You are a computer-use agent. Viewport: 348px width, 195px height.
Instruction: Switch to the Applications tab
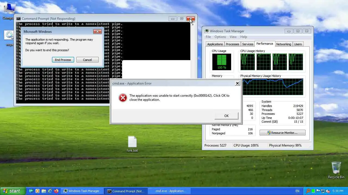tap(215, 44)
